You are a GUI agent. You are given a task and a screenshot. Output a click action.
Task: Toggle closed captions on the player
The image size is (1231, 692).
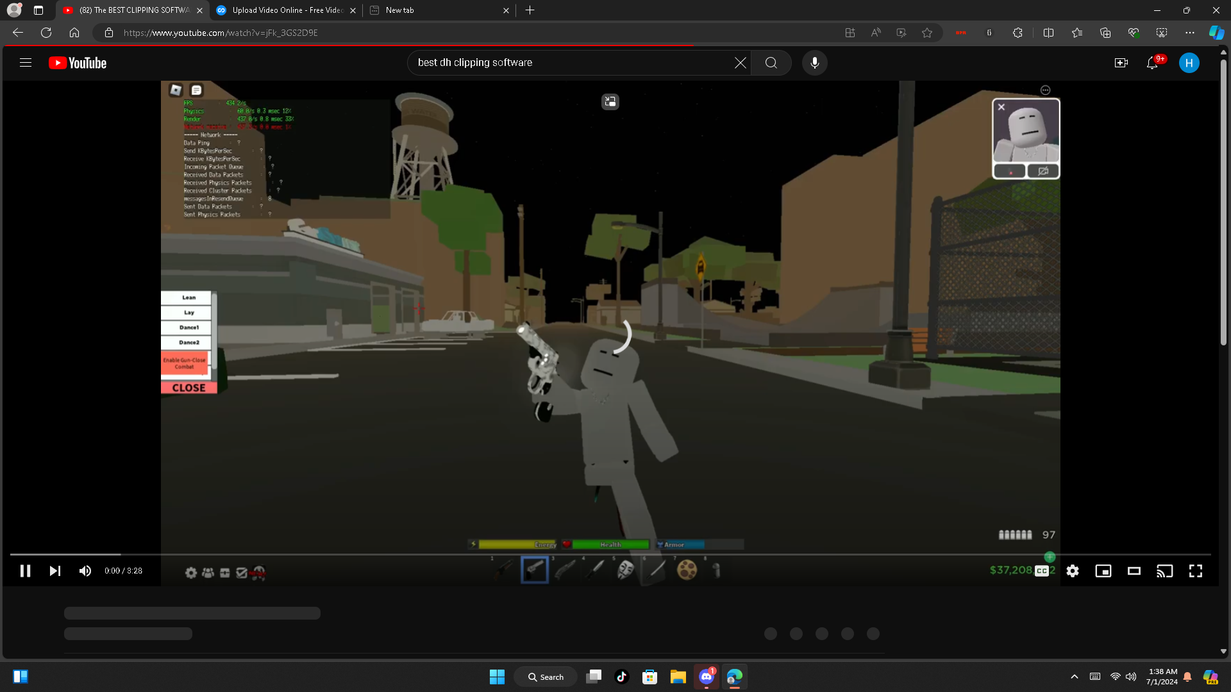point(1042,571)
